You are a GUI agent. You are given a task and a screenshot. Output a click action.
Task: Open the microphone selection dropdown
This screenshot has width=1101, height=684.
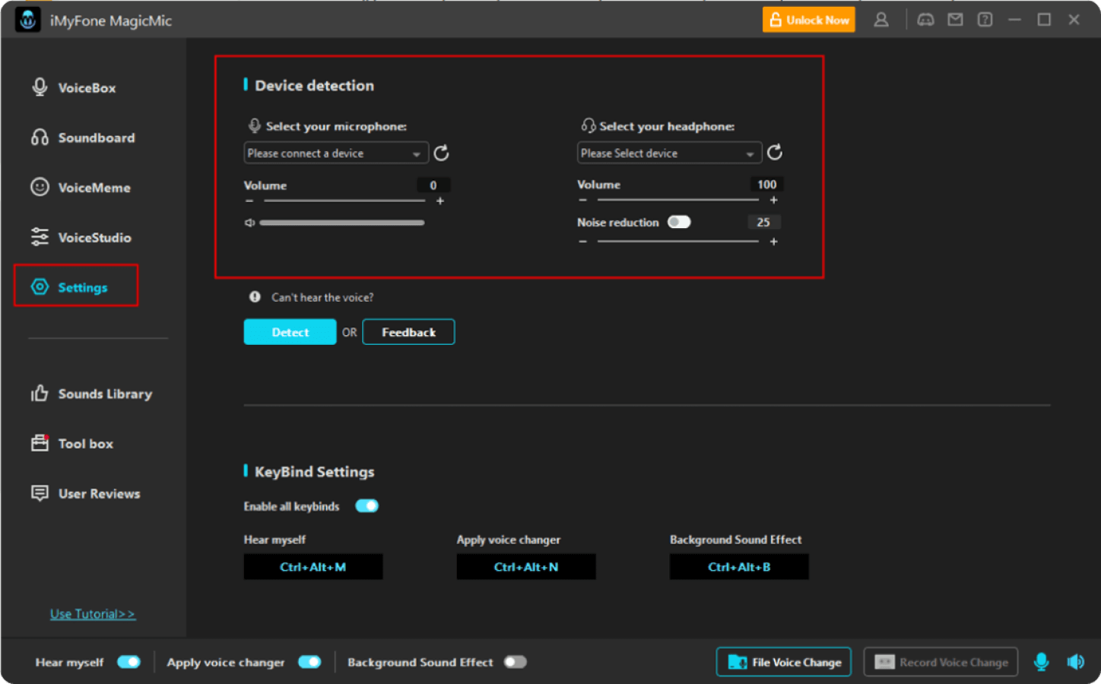336,153
